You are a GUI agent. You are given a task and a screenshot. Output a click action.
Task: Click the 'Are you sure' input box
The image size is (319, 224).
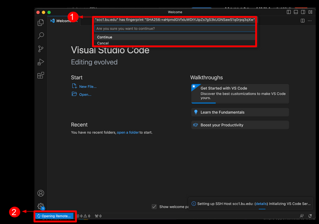175,28
